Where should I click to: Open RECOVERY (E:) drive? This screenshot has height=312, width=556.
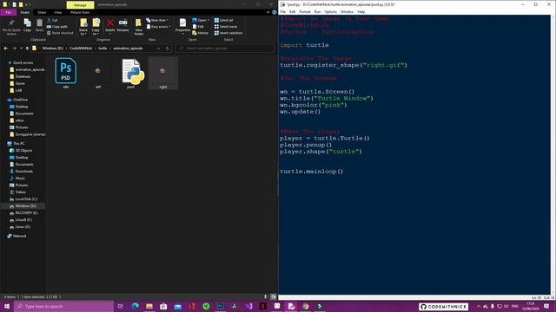click(x=26, y=213)
